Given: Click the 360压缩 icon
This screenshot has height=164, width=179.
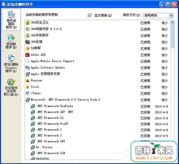Looking at the screenshot, I should click(x=28, y=42).
